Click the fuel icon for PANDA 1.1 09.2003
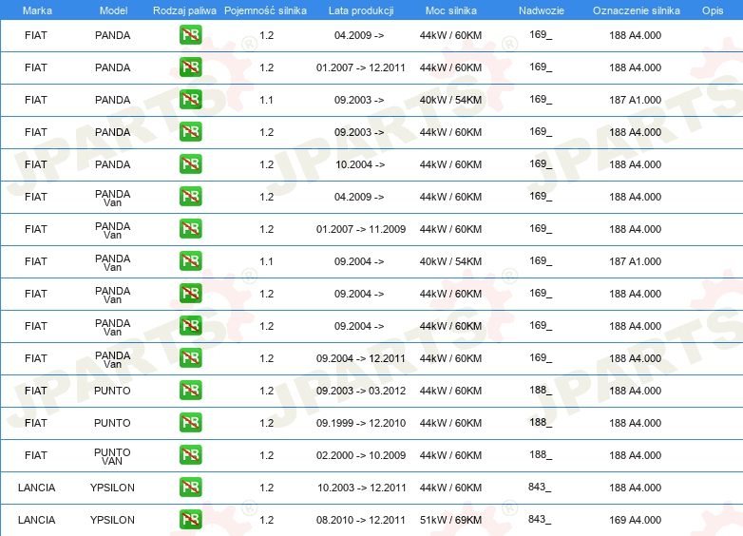This screenshot has height=536, width=743. [x=190, y=100]
